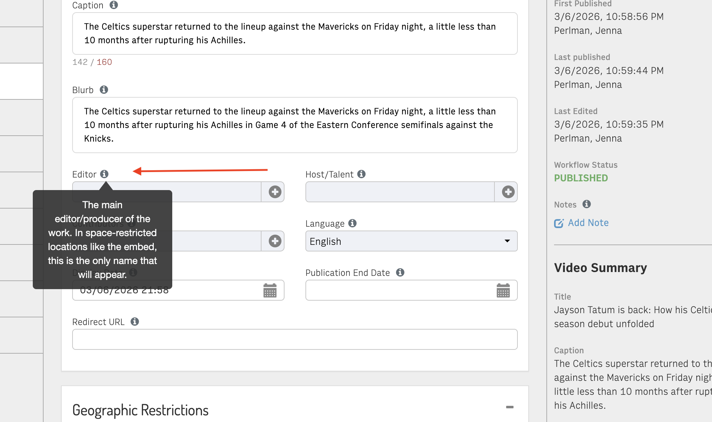Image resolution: width=712 pixels, height=422 pixels.
Task: Open Publication End Date calendar picker
Action: pos(503,290)
